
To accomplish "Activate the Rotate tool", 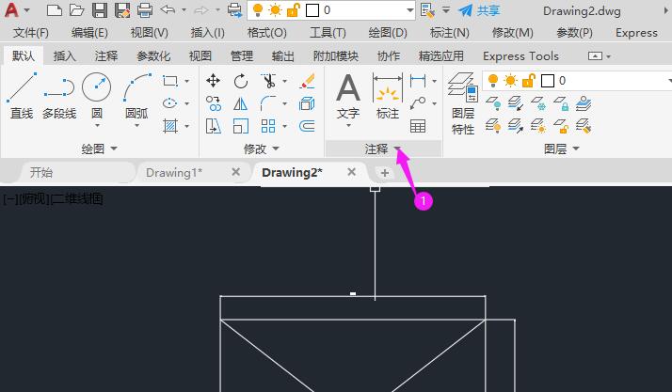I will 240,81.
